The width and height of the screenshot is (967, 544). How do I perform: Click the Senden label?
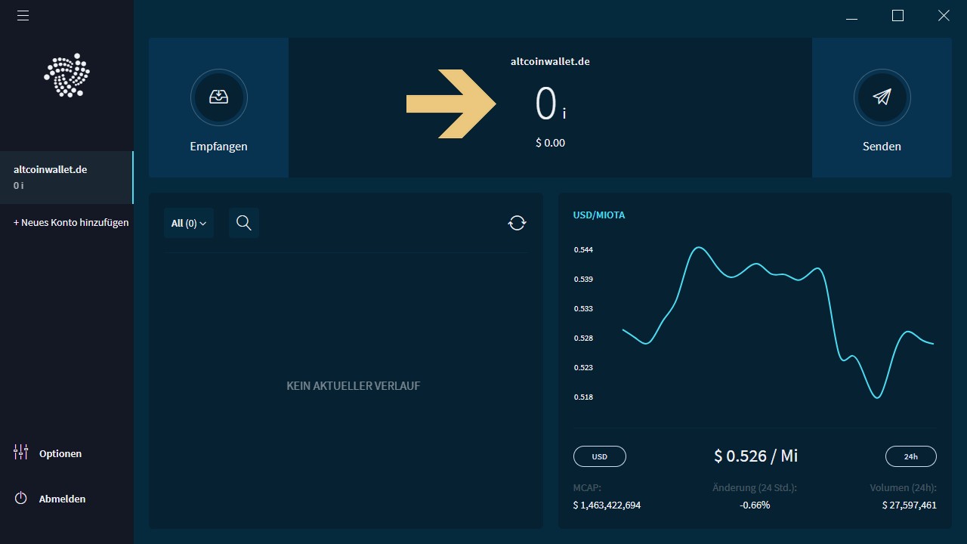pos(882,147)
